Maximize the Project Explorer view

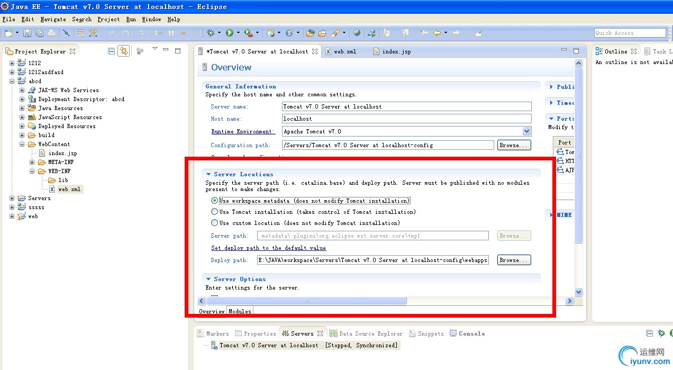[x=178, y=51]
